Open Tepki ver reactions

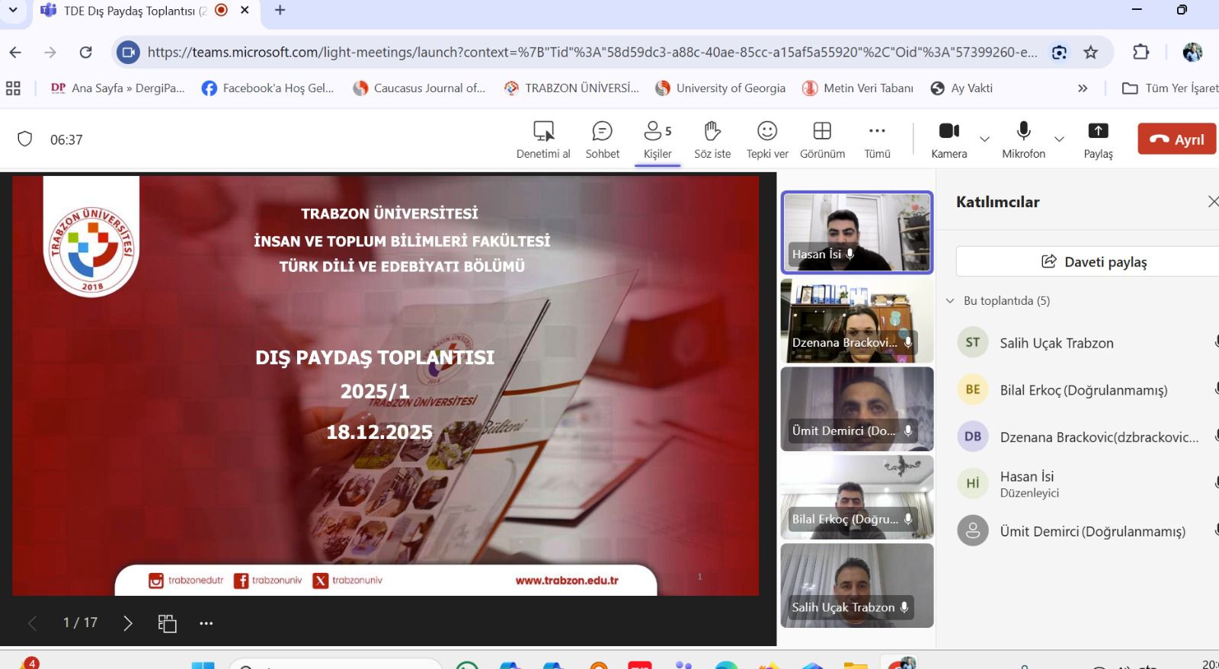[767, 139]
